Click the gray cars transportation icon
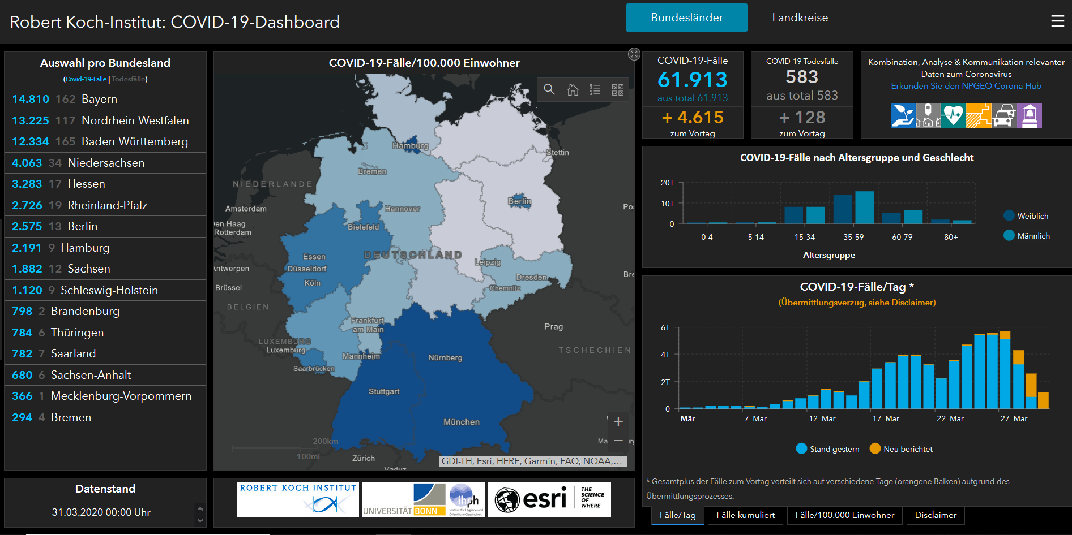Image resolution: width=1072 pixels, height=535 pixels. pos(1004,115)
